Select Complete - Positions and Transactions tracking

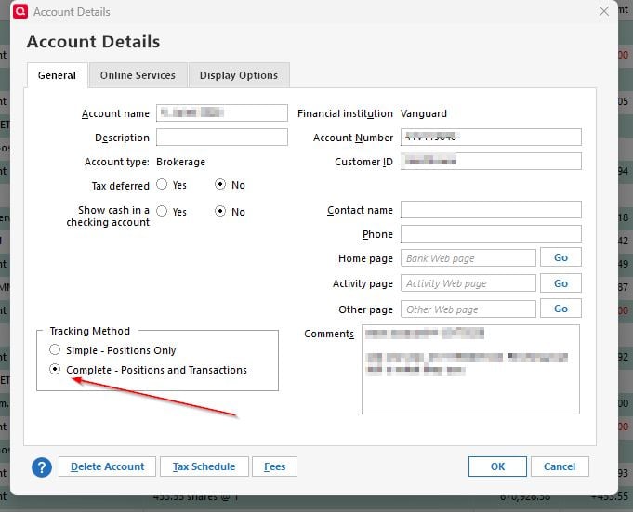pyautogui.click(x=55, y=369)
